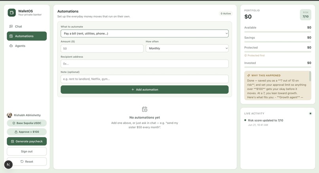Click the Recipient address field

pyautogui.click(x=144, y=64)
